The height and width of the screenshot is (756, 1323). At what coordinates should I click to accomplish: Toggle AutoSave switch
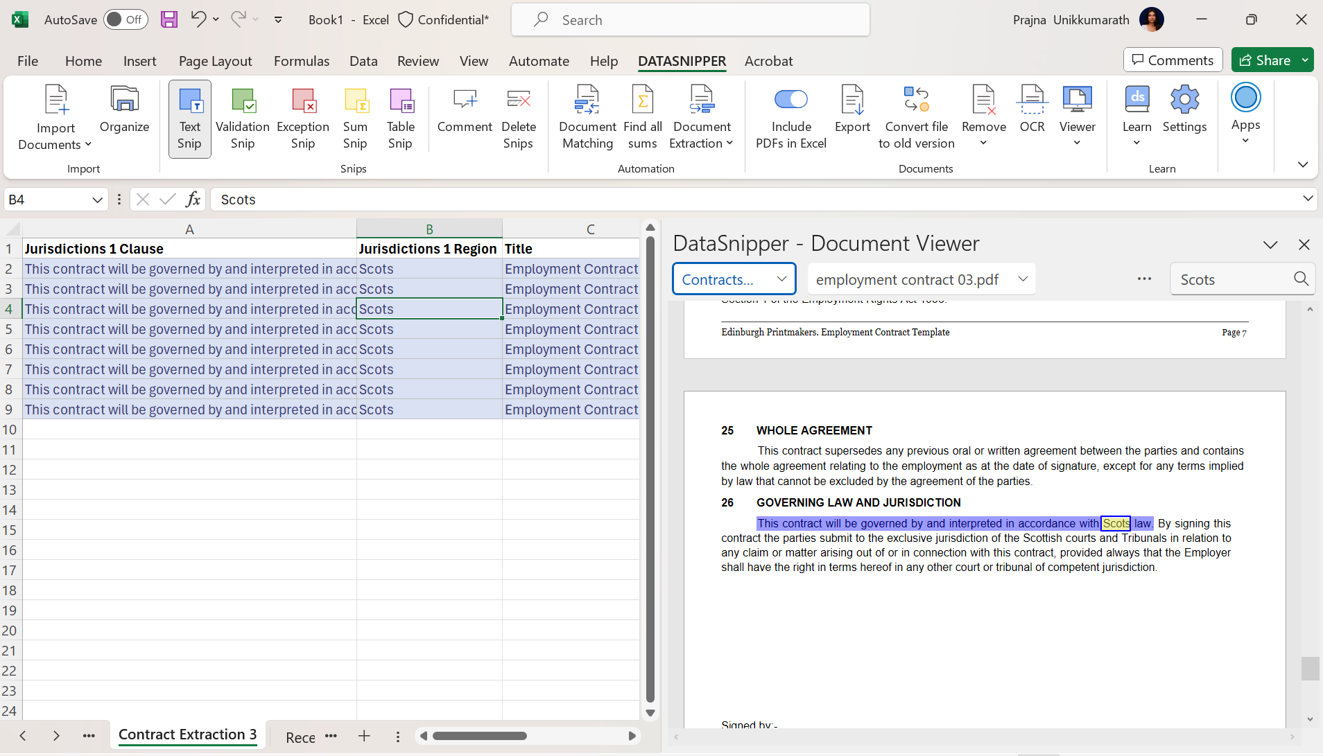tap(126, 19)
